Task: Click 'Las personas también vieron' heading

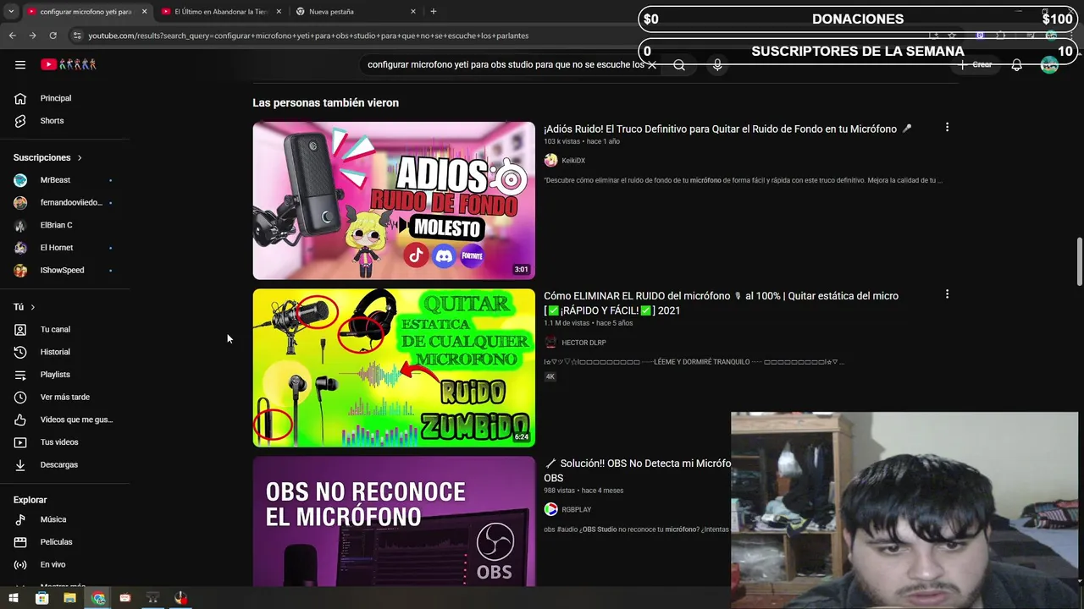Action: (325, 102)
